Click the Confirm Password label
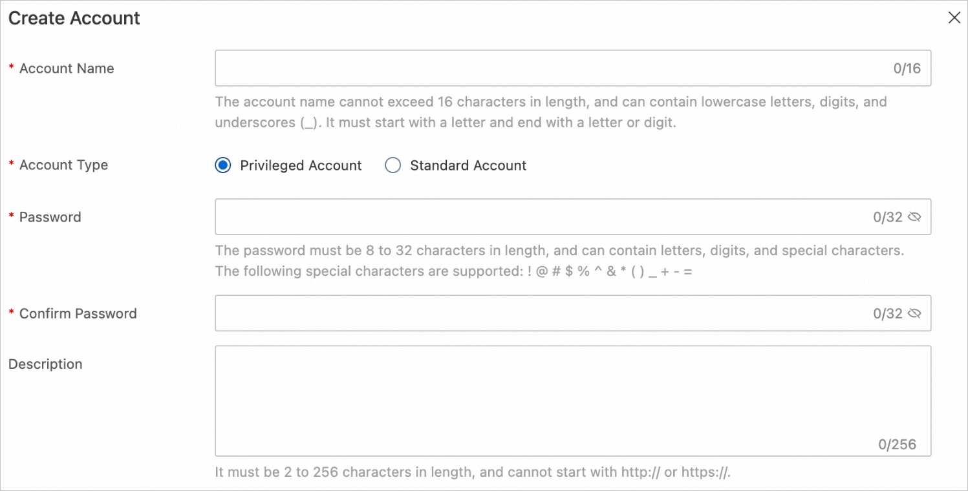Viewport: 968px width, 491px height. click(x=78, y=314)
